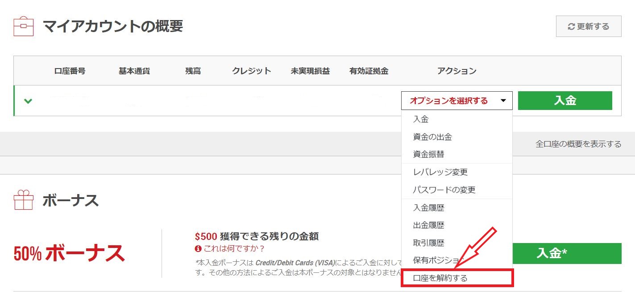
Task: Choose 資金振替 in the options menu
Action: (428, 154)
